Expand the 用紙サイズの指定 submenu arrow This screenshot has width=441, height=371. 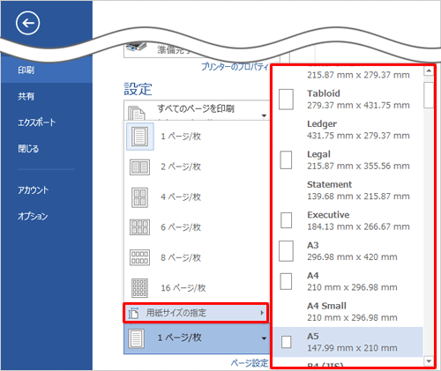(x=262, y=313)
